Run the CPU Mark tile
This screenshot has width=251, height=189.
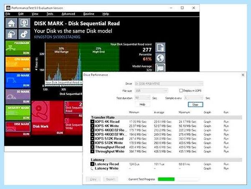pyautogui.click(x=18, y=64)
